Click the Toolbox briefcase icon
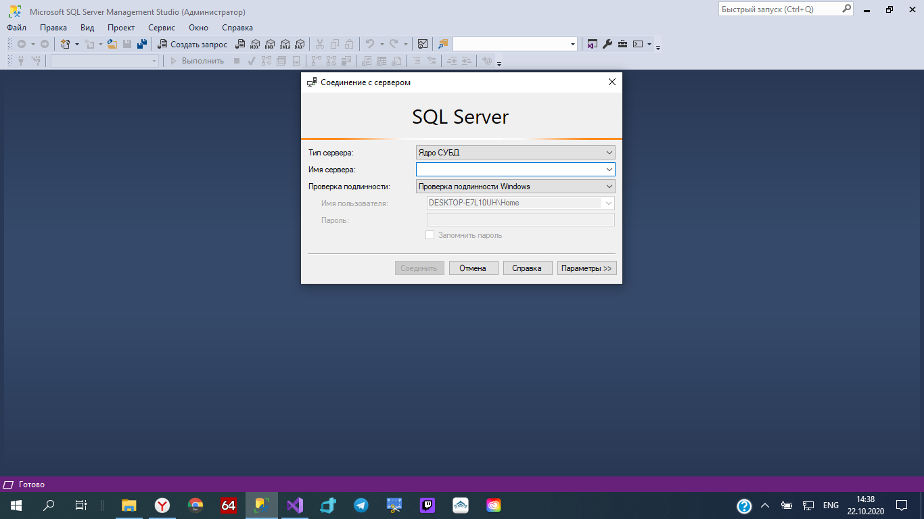924x519 pixels. (622, 44)
